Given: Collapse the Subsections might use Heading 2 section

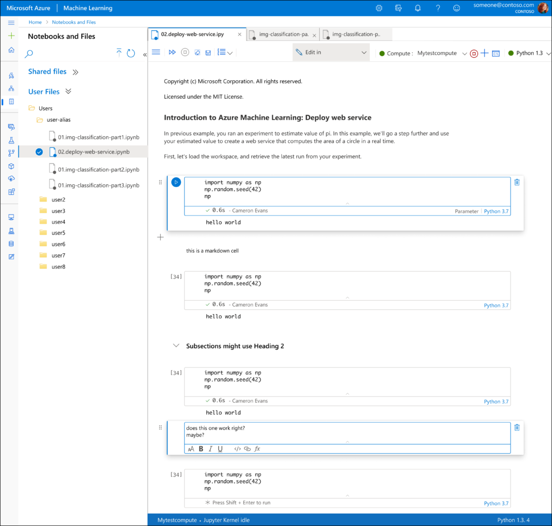Looking at the screenshot, I should click(x=176, y=345).
